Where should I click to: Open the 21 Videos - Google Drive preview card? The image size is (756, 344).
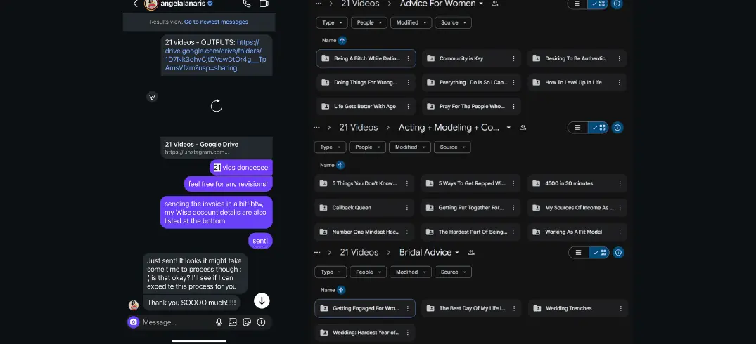pos(217,147)
